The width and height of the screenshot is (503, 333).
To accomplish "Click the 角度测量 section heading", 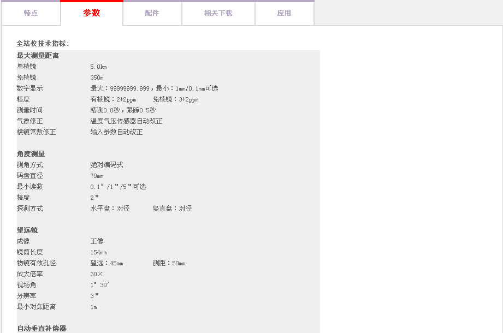I will tap(31, 154).
